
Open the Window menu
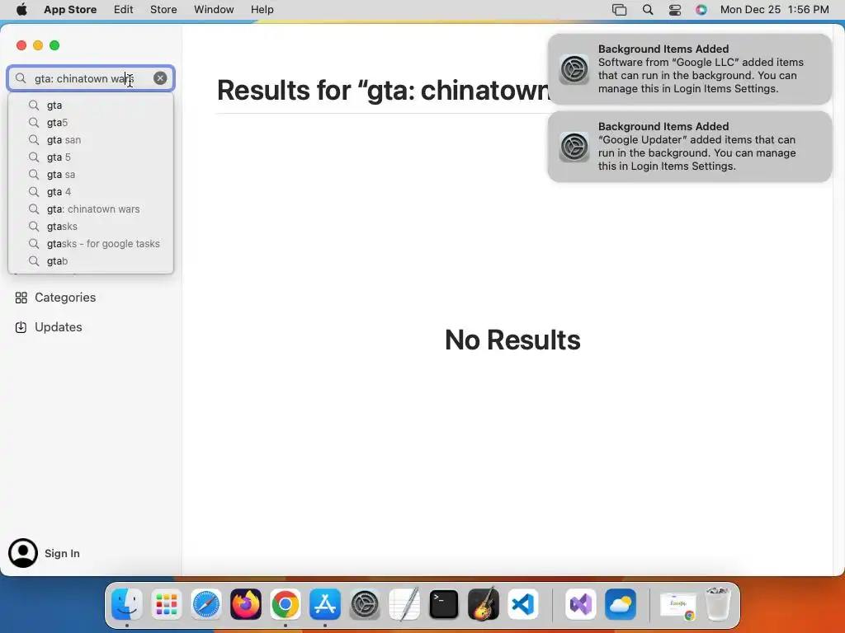[214, 9]
